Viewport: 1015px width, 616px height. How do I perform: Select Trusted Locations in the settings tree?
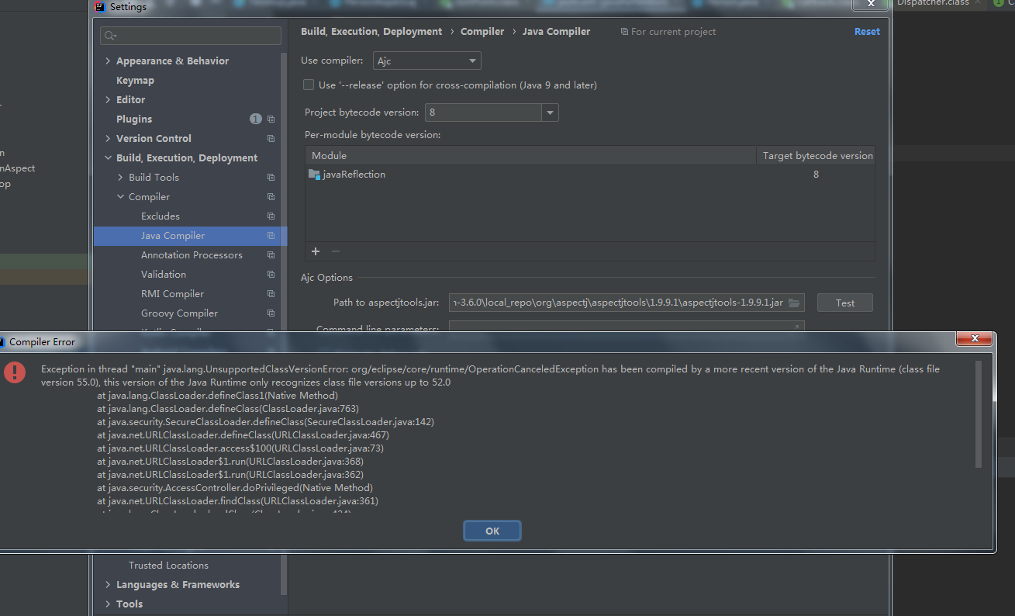pyautogui.click(x=168, y=566)
